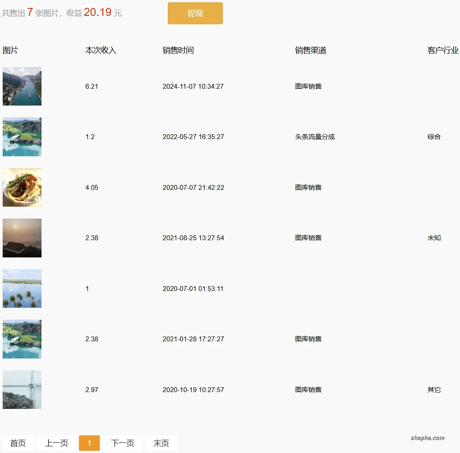This screenshot has width=460, height=453.
Task: Go to 首页 first page
Action: click(18, 443)
